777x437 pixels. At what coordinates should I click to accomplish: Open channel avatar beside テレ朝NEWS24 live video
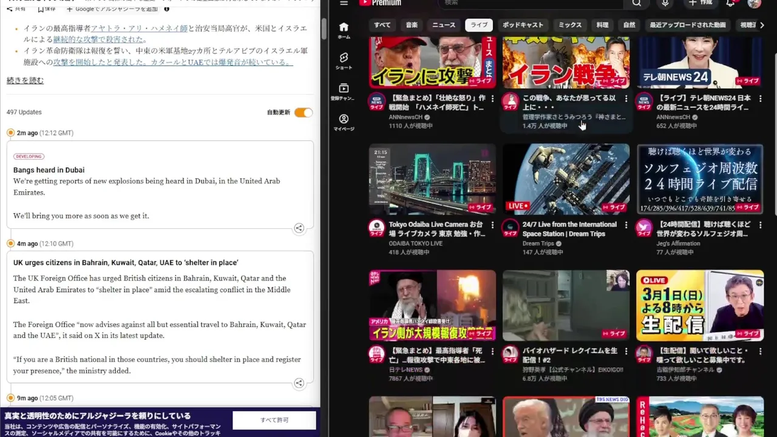(644, 101)
